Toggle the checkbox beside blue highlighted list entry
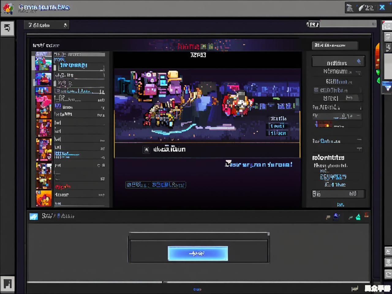 (x=55, y=67)
